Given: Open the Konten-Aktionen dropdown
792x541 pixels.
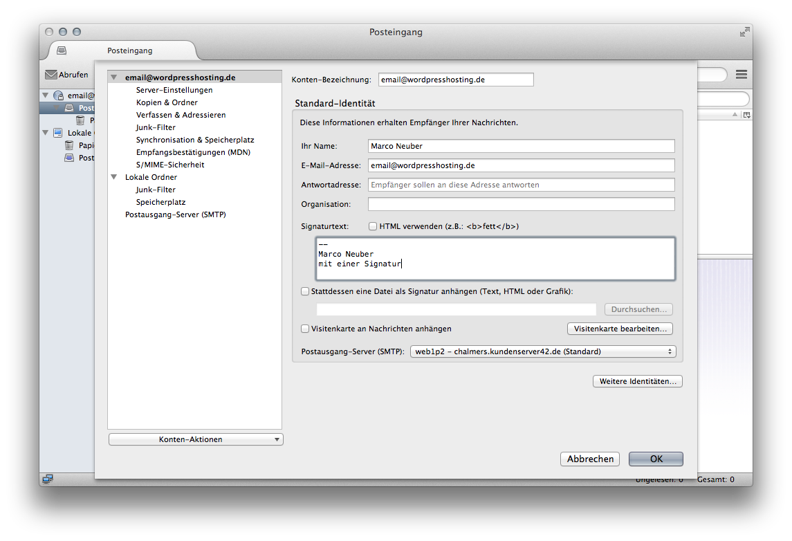Looking at the screenshot, I should [x=196, y=439].
